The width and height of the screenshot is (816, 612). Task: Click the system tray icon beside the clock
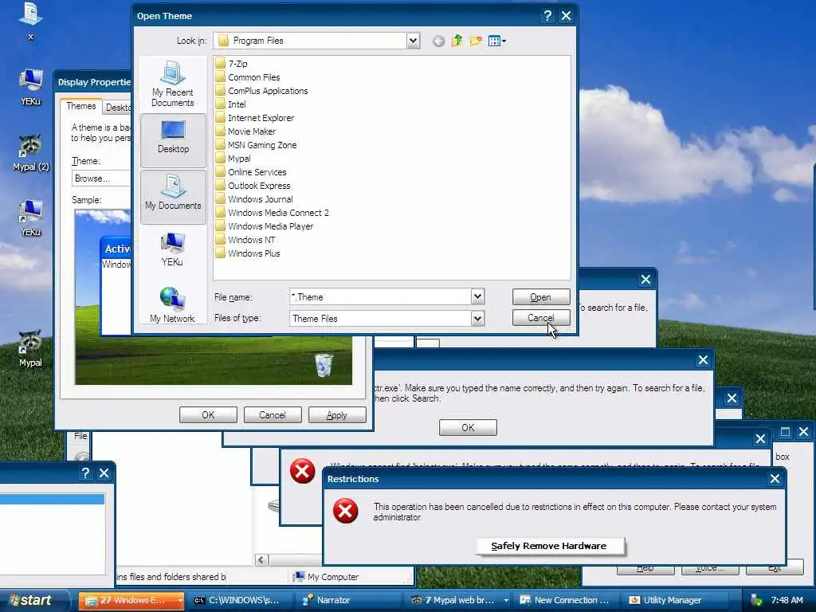click(757, 601)
